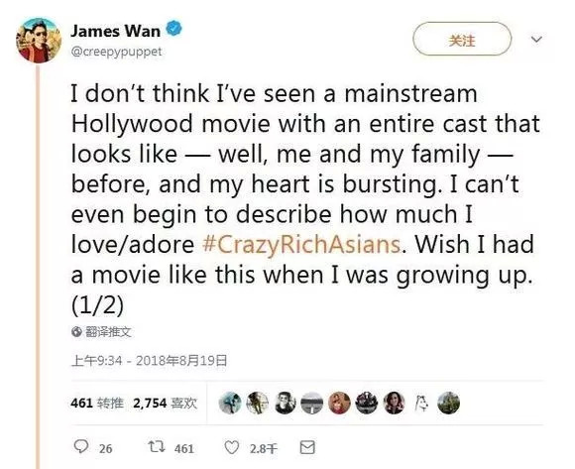Click the 关注 follow button
The width and height of the screenshot is (575, 469).
[x=462, y=39]
